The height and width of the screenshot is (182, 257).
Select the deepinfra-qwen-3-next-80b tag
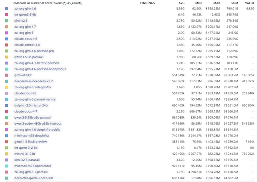click(x=34, y=178)
